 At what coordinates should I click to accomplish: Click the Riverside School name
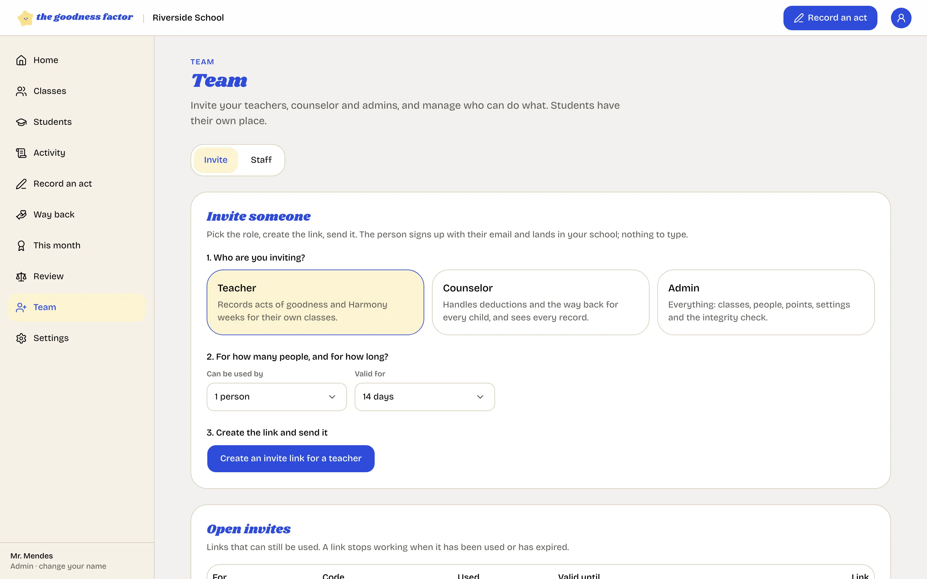188,18
